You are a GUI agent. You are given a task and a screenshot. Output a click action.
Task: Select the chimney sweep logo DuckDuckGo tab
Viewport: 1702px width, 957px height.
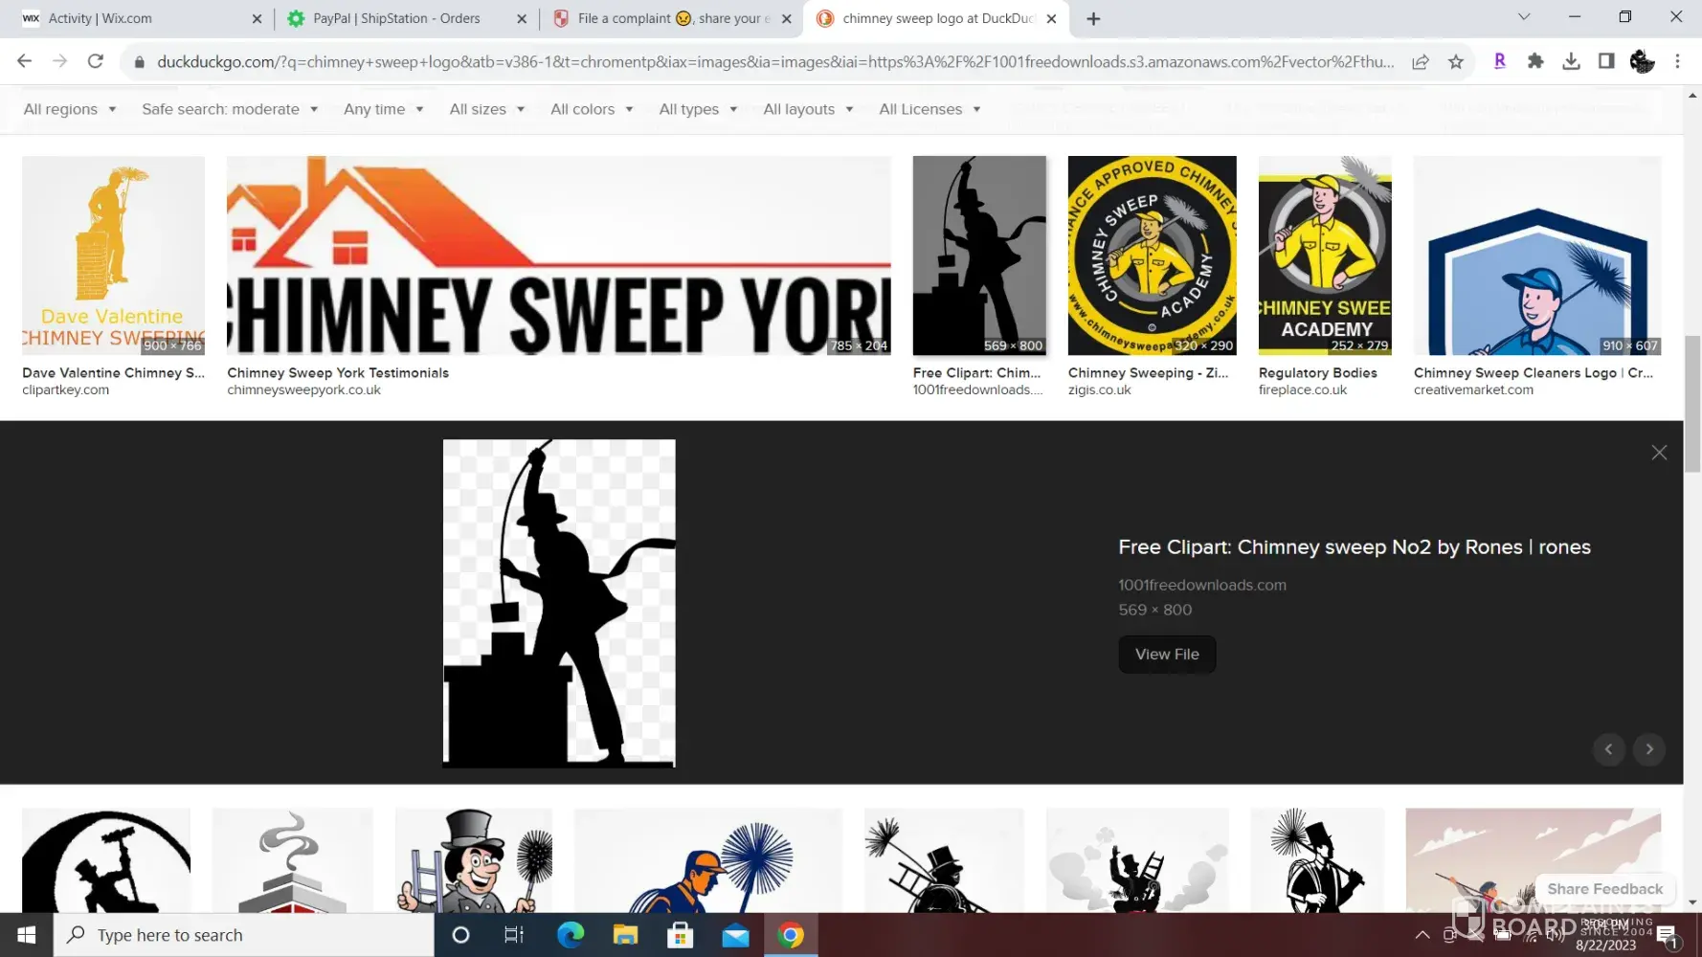(x=929, y=18)
